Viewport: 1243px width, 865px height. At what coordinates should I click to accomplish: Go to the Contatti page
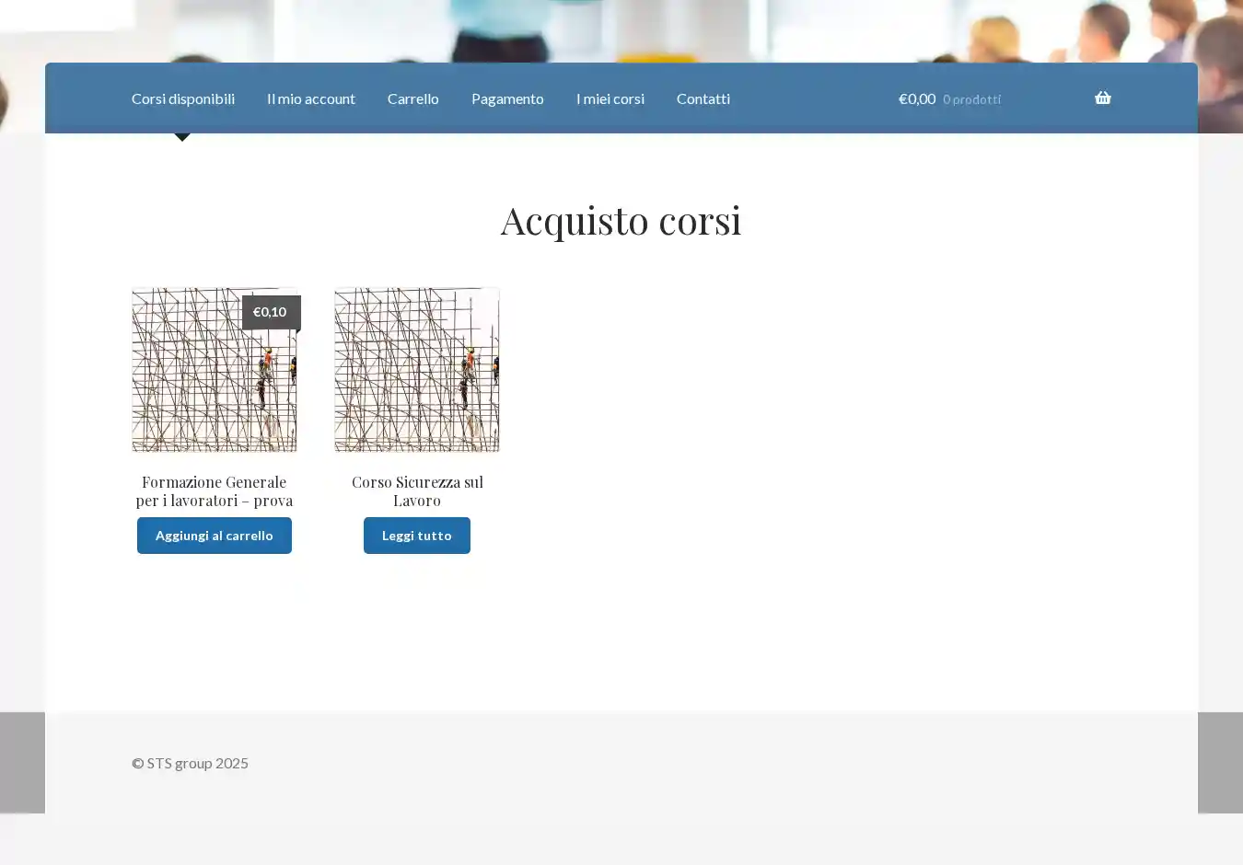703,98
